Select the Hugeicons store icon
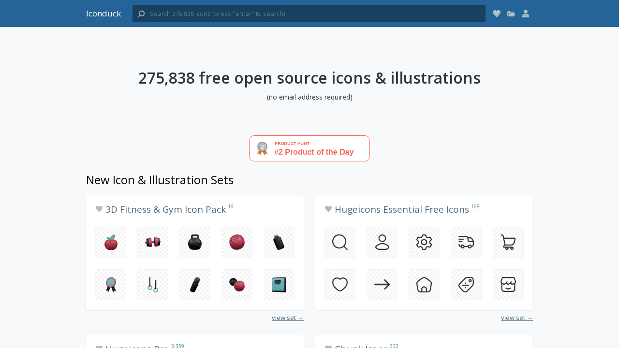Image resolution: width=619 pixels, height=348 pixels. pyautogui.click(x=508, y=285)
